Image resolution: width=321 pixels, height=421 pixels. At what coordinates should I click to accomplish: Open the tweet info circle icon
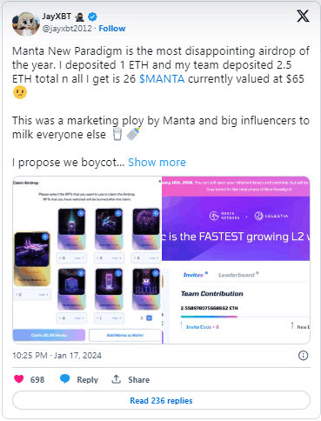click(304, 356)
